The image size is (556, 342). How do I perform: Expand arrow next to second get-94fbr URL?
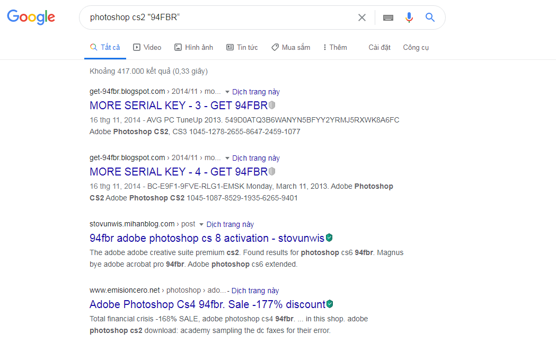point(227,158)
